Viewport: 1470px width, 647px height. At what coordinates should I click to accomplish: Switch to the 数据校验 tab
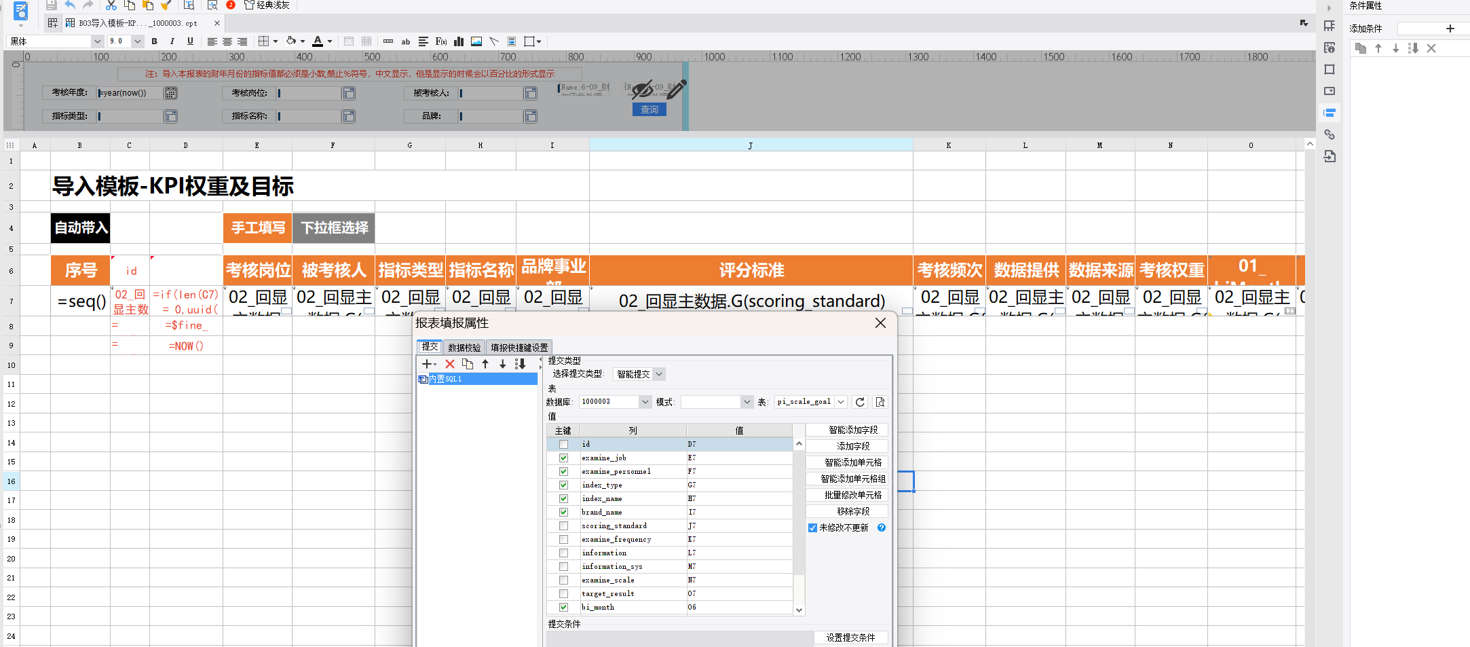pos(464,347)
